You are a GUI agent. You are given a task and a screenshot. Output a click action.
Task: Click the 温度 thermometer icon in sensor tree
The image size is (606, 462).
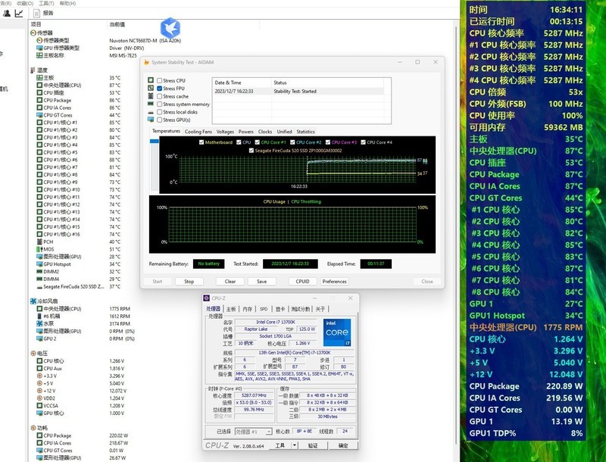31,70
